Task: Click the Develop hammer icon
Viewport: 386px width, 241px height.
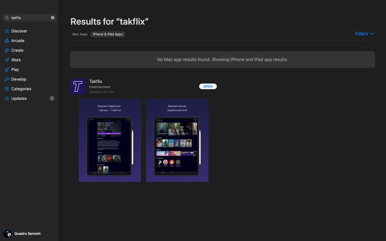Action: coord(7,79)
